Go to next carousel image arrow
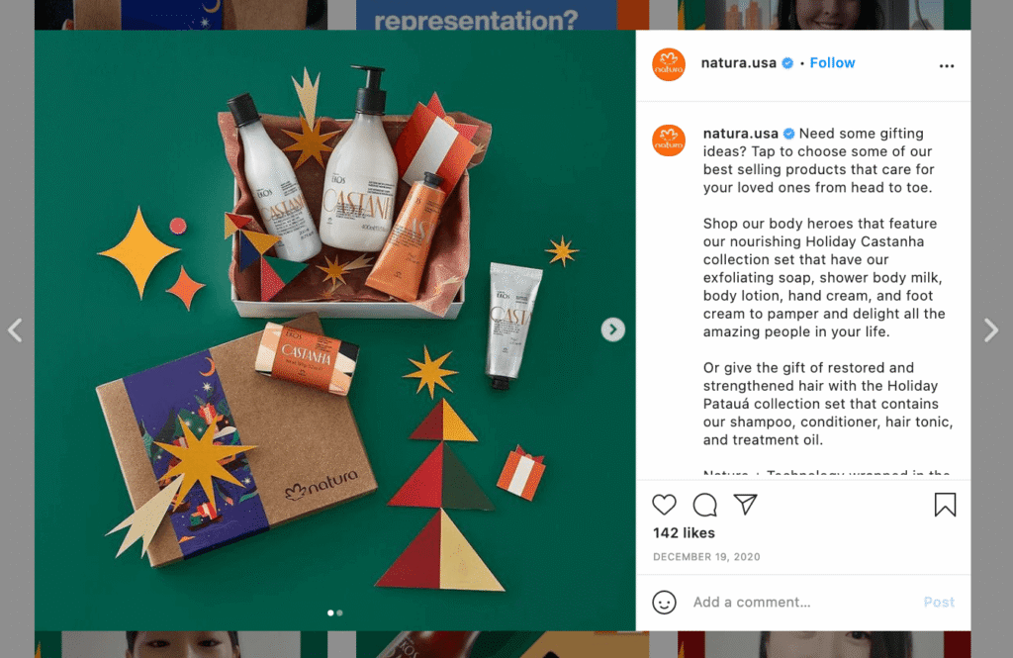Image resolution: width=1013 pixels, height=658 pixels. click(x=612, y=329)
